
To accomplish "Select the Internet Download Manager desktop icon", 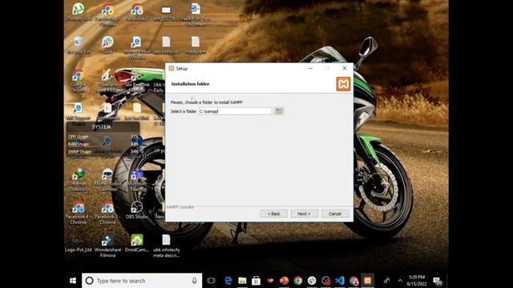I will coord(79,179).
